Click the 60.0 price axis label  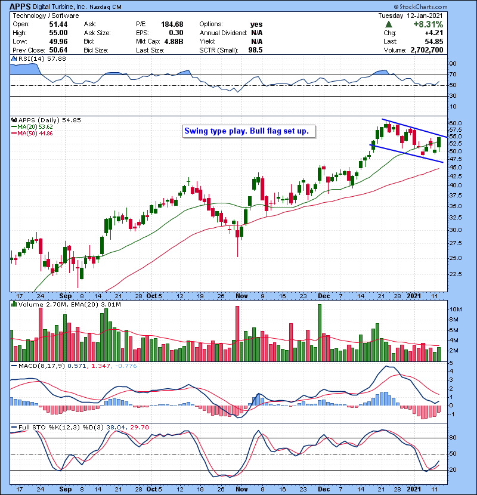455,123
